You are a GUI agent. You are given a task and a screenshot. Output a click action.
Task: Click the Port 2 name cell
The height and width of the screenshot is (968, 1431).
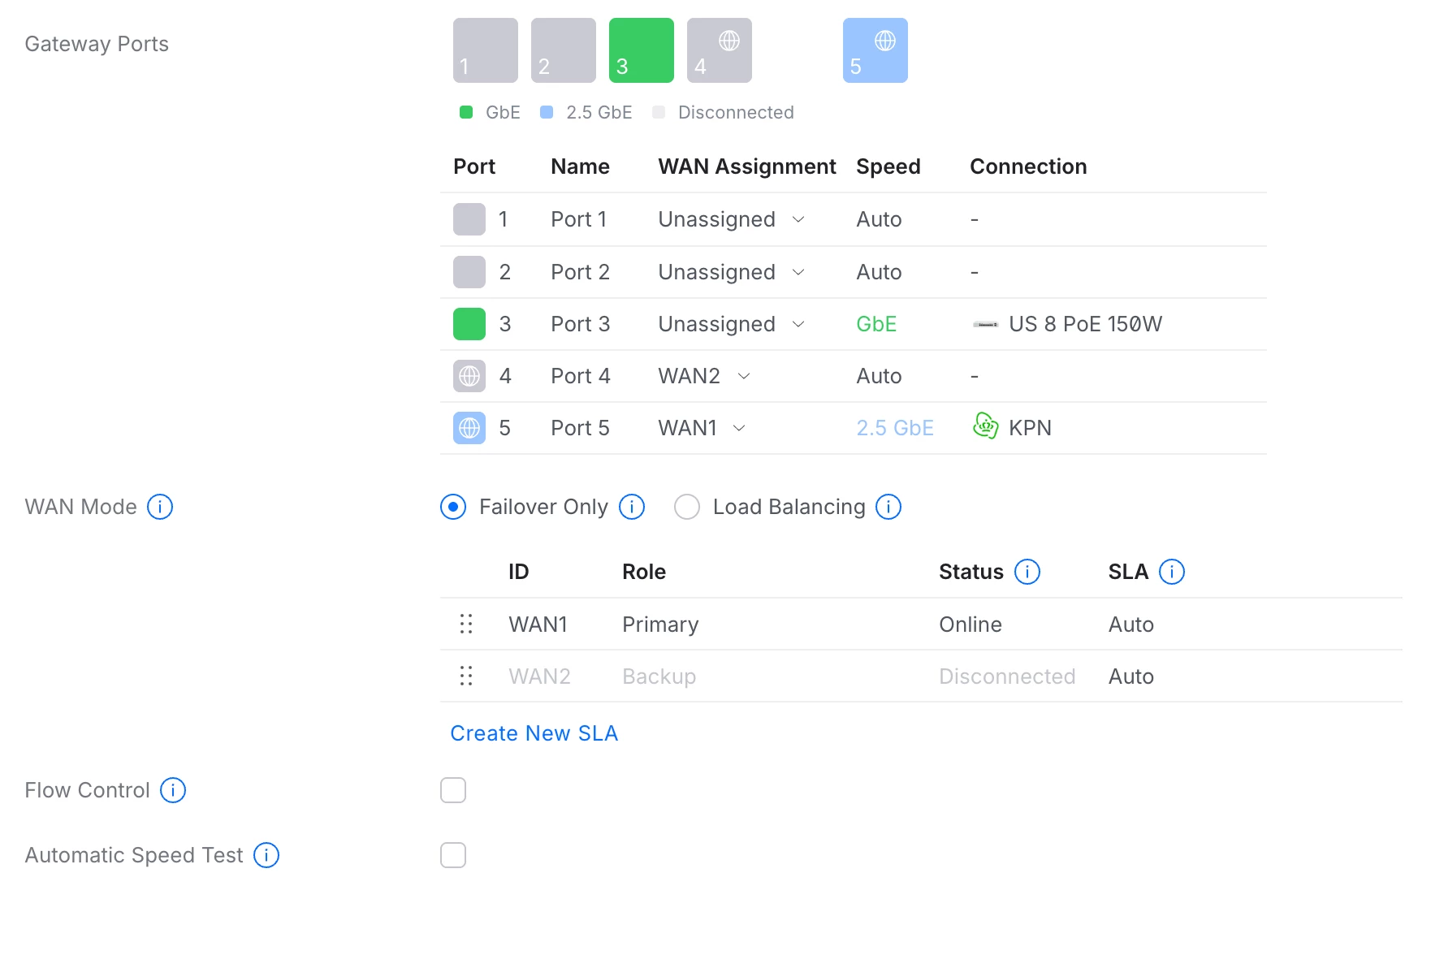[580, 272]
